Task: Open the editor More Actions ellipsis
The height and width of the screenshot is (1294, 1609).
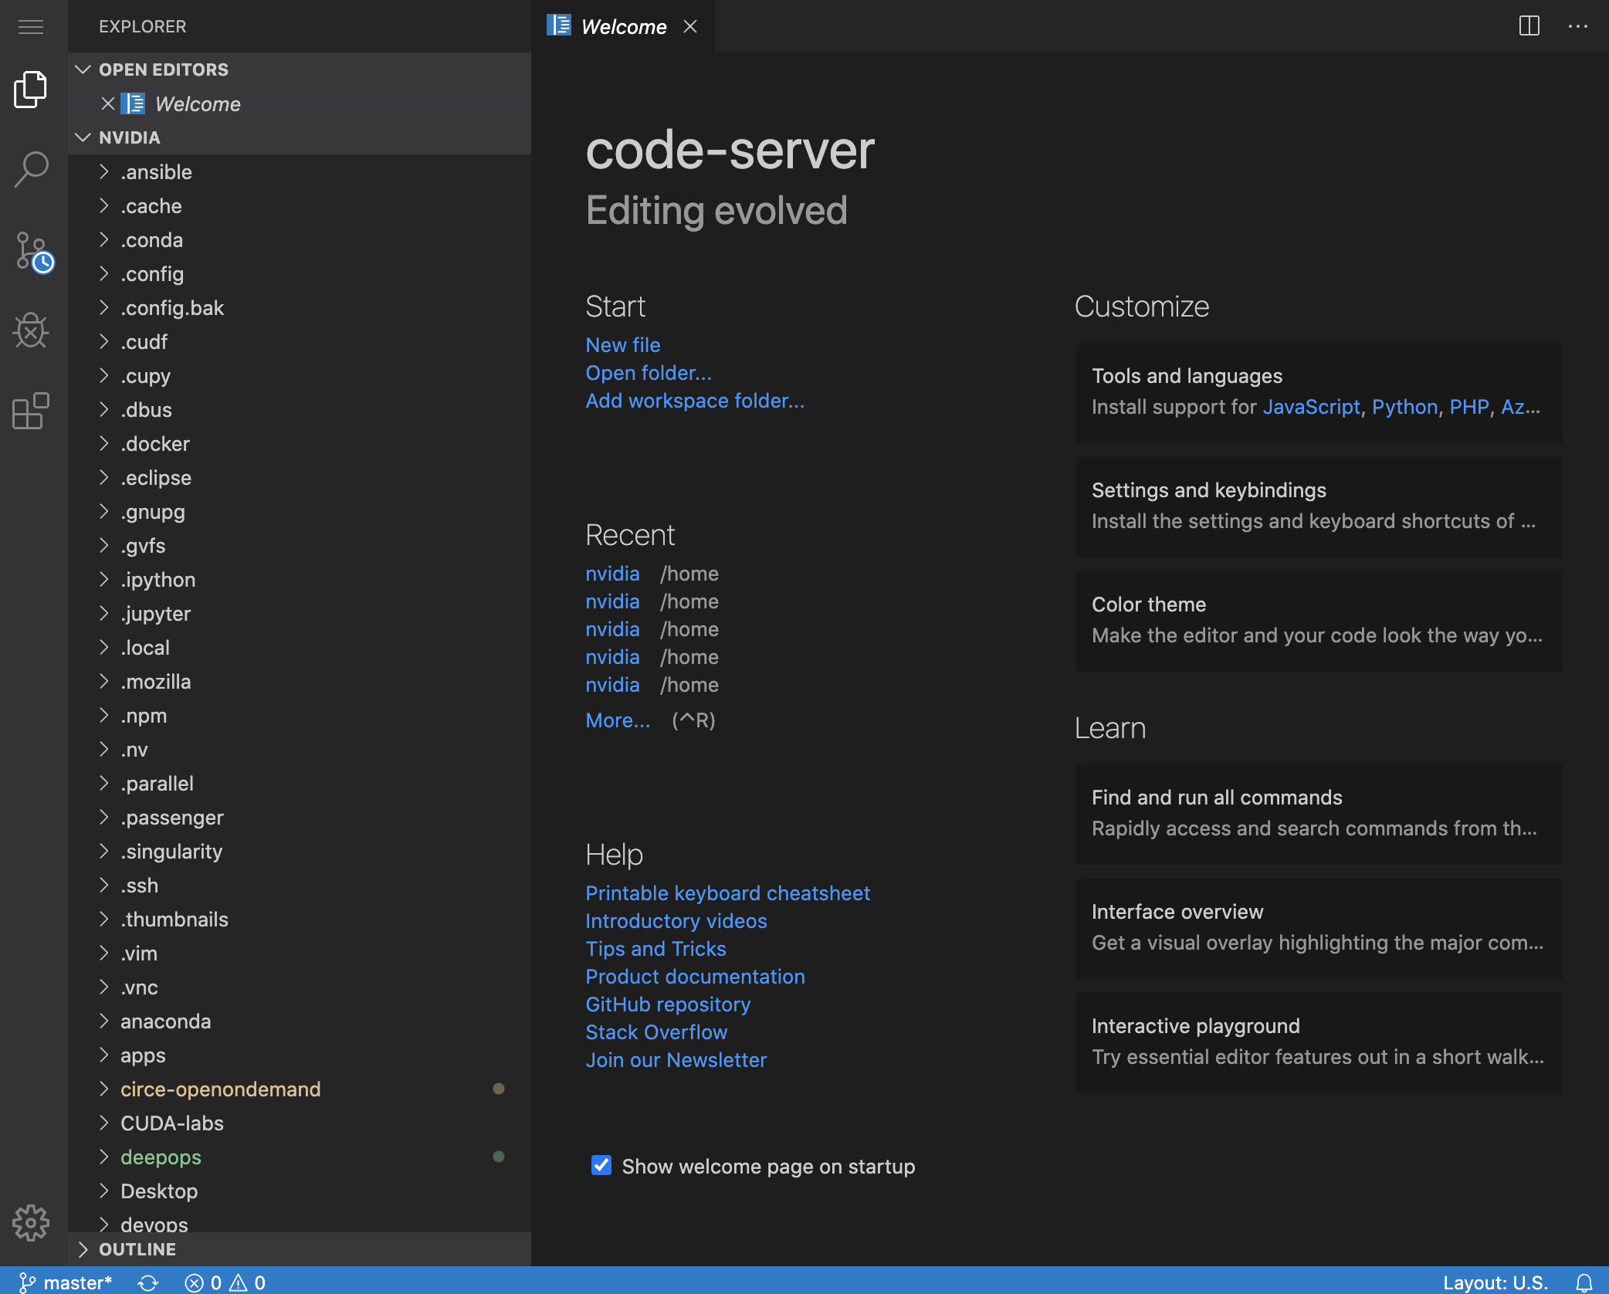Action: click(1578, 26)
